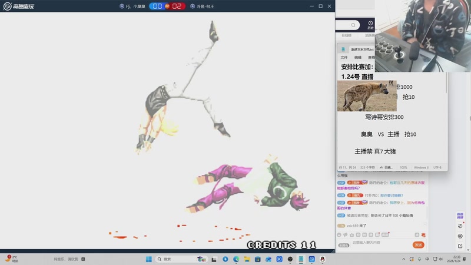Click the '100%' zoom level in Notepad status bar
Viewport: 471px width, 265px height.
click(403, 167)
